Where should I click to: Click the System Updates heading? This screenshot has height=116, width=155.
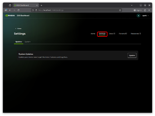click(x=26, y=54)
